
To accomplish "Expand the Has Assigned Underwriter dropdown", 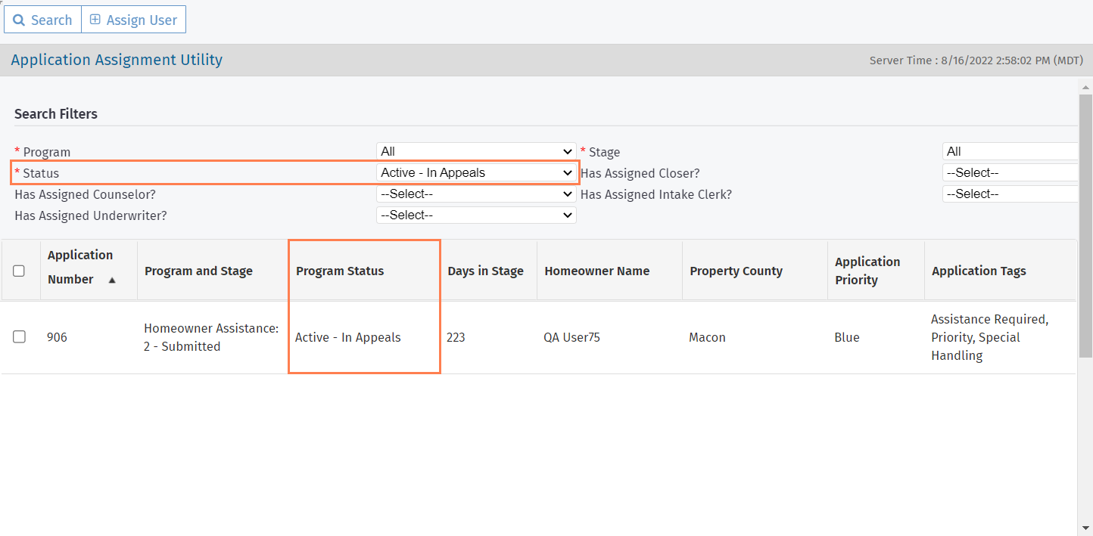I will 476,215.
